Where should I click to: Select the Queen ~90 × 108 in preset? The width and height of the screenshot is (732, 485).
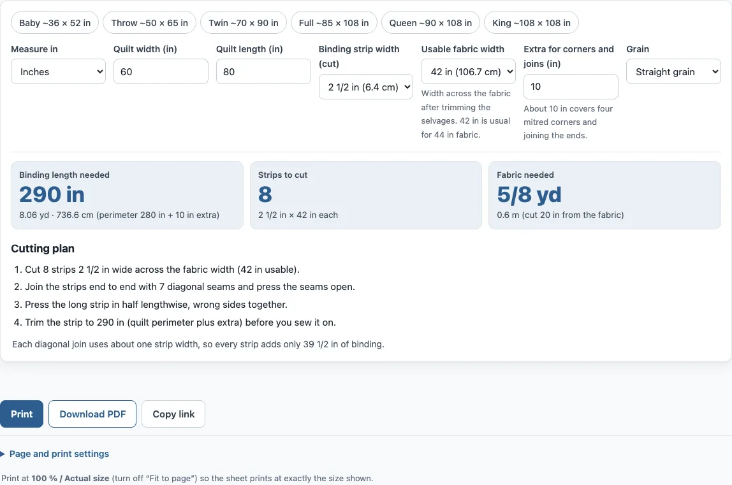coord(430,23)
